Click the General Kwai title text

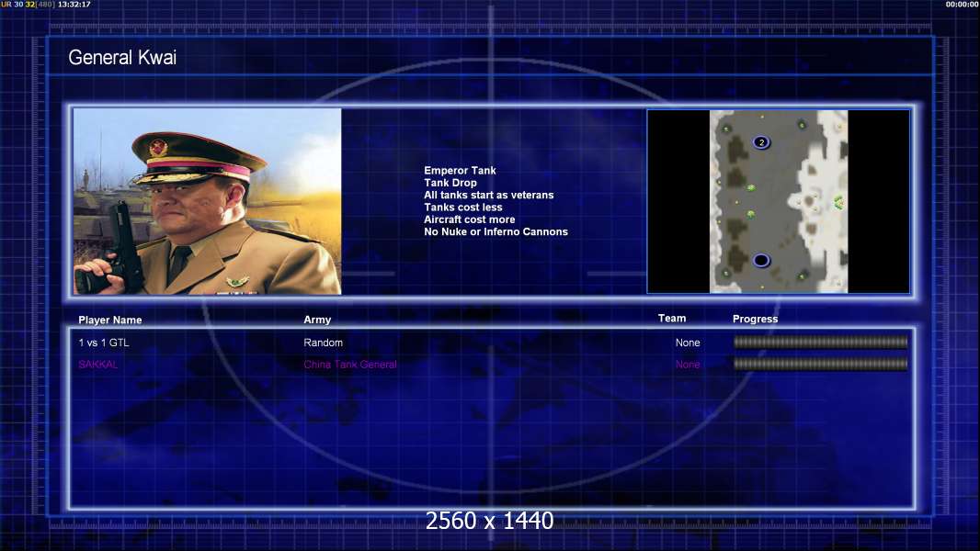(x=122, y=58)
